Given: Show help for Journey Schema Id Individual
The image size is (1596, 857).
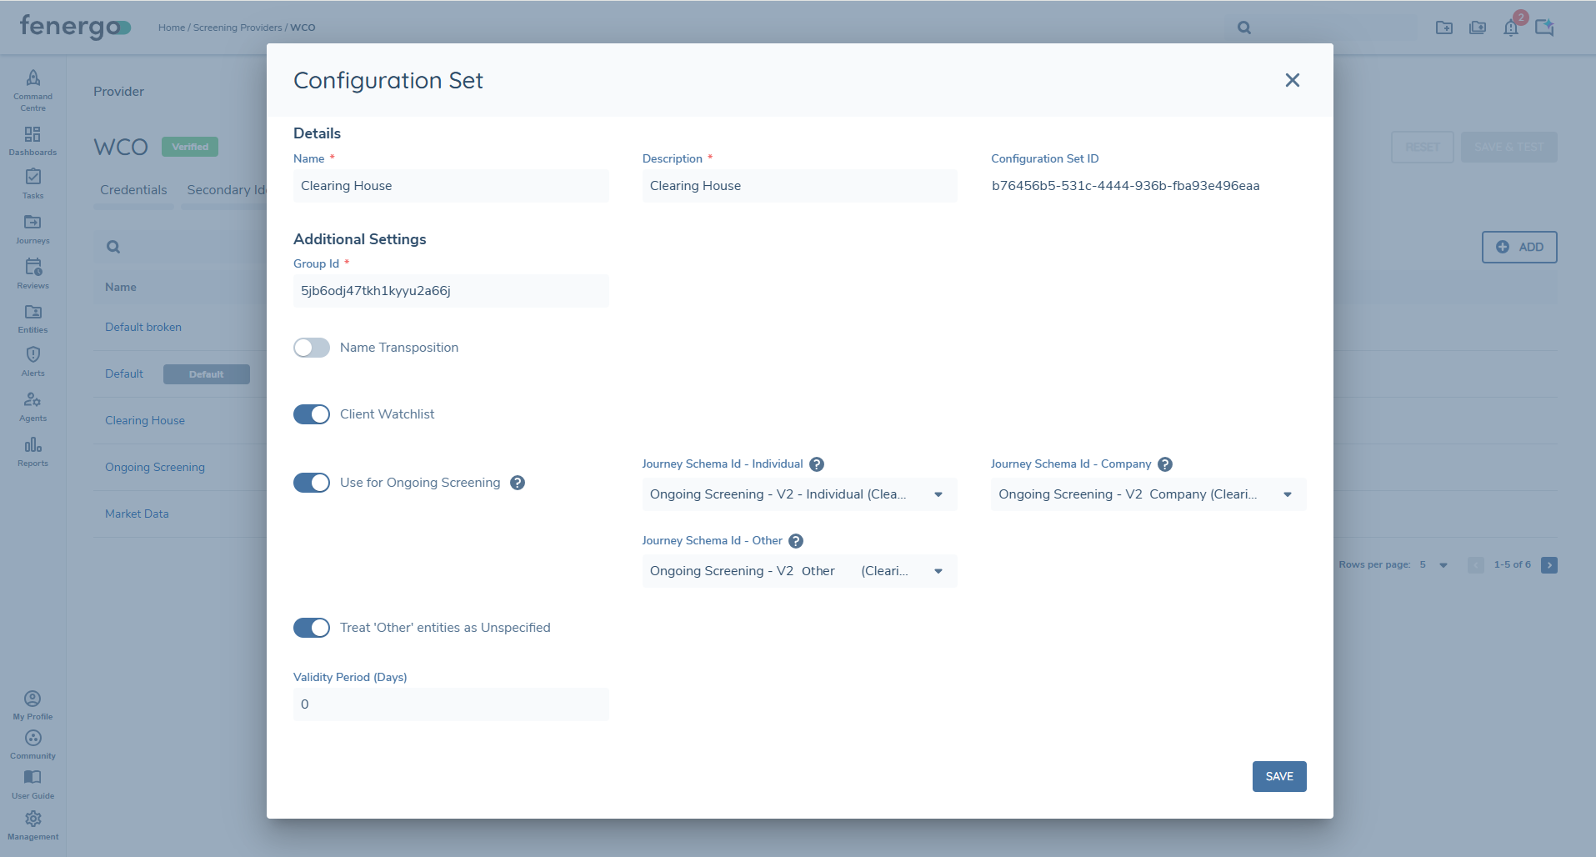Looking at the screenshot, I should [x=817, y=464].
